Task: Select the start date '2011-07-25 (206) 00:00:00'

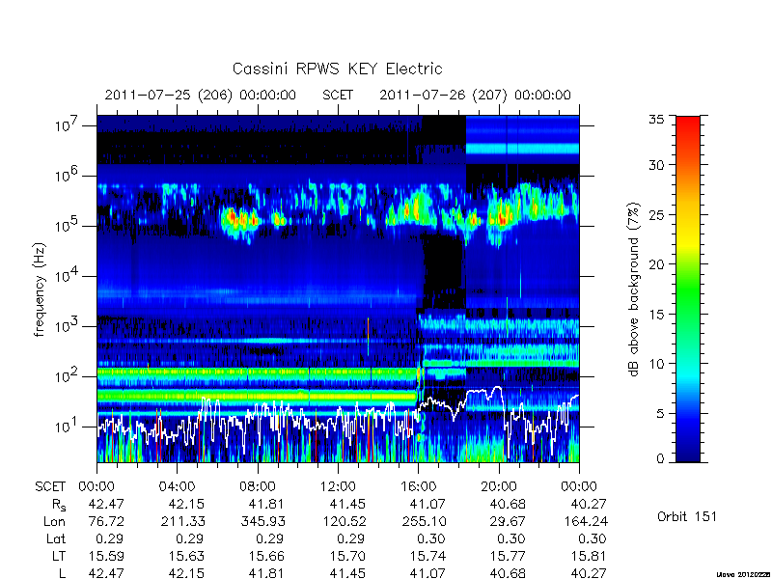Action: [201, 95]
